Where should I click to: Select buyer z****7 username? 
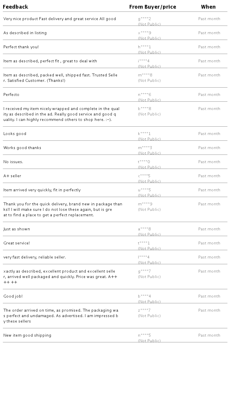tap(144, 310)
